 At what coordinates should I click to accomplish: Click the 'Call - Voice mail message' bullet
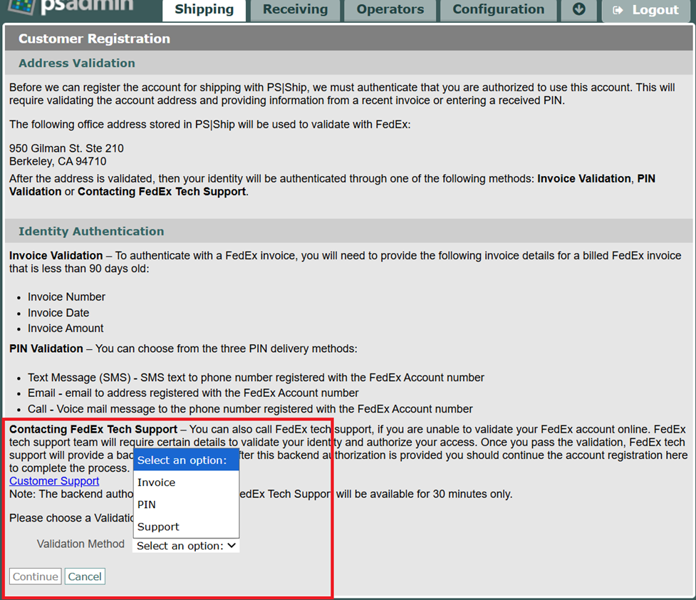pos(250,408)
